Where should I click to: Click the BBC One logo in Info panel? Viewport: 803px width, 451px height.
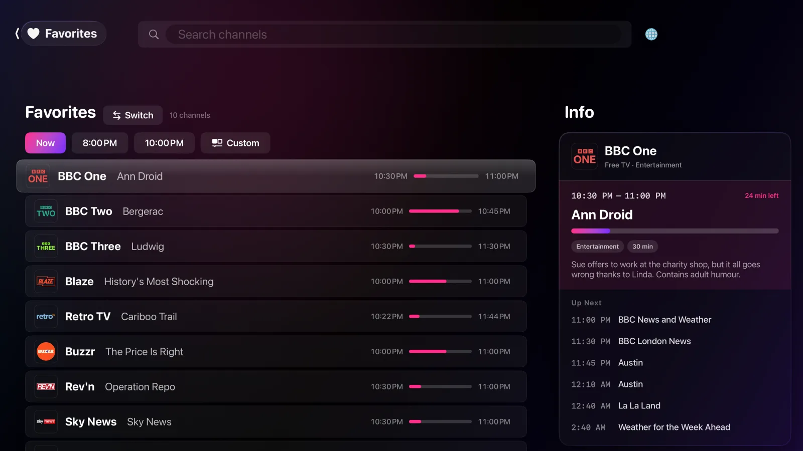[x=585, y=156]
